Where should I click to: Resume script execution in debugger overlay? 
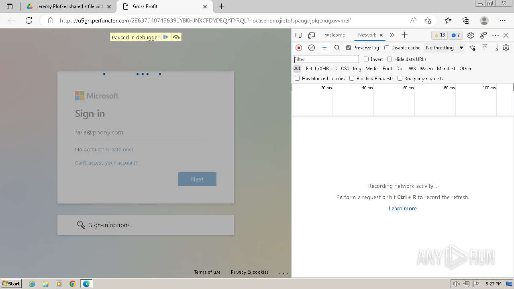166,37
